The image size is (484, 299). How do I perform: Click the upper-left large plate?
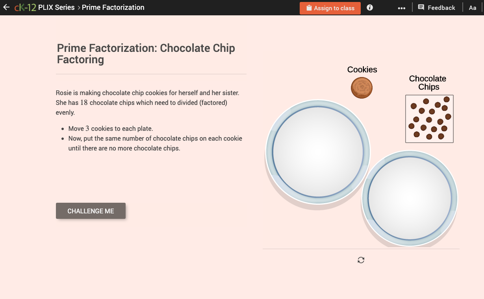pyautogui.click(x=317, y=152)
